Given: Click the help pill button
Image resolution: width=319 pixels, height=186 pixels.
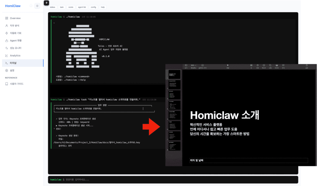Looking at the screenshot, I should tap(102, 7).
